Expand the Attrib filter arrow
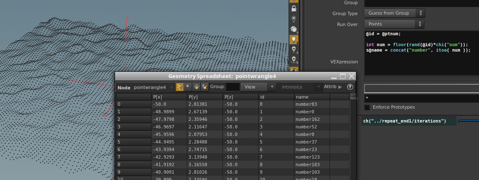The height and width of the screenshot is (180, 479). [340, 87]
